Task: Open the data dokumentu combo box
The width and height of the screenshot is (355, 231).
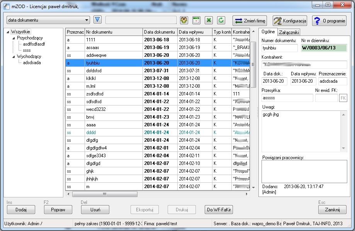Action: [x=48, y=20]
